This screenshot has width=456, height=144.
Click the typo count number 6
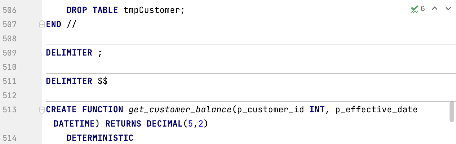(x=423, y=9)
